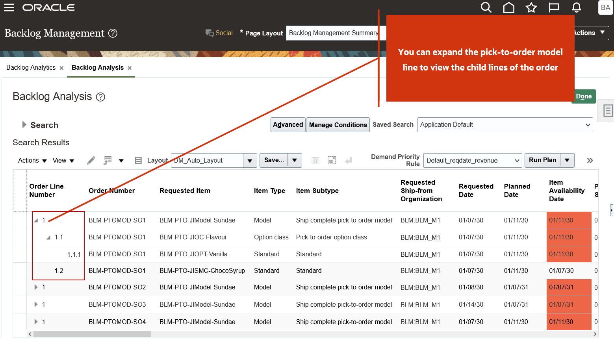This screenshot has width=614, height=339.
Task: Show more toolbar items chevron
Action: click(590, 160)
